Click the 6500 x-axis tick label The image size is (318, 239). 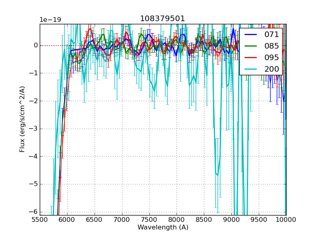pos(95,220)
